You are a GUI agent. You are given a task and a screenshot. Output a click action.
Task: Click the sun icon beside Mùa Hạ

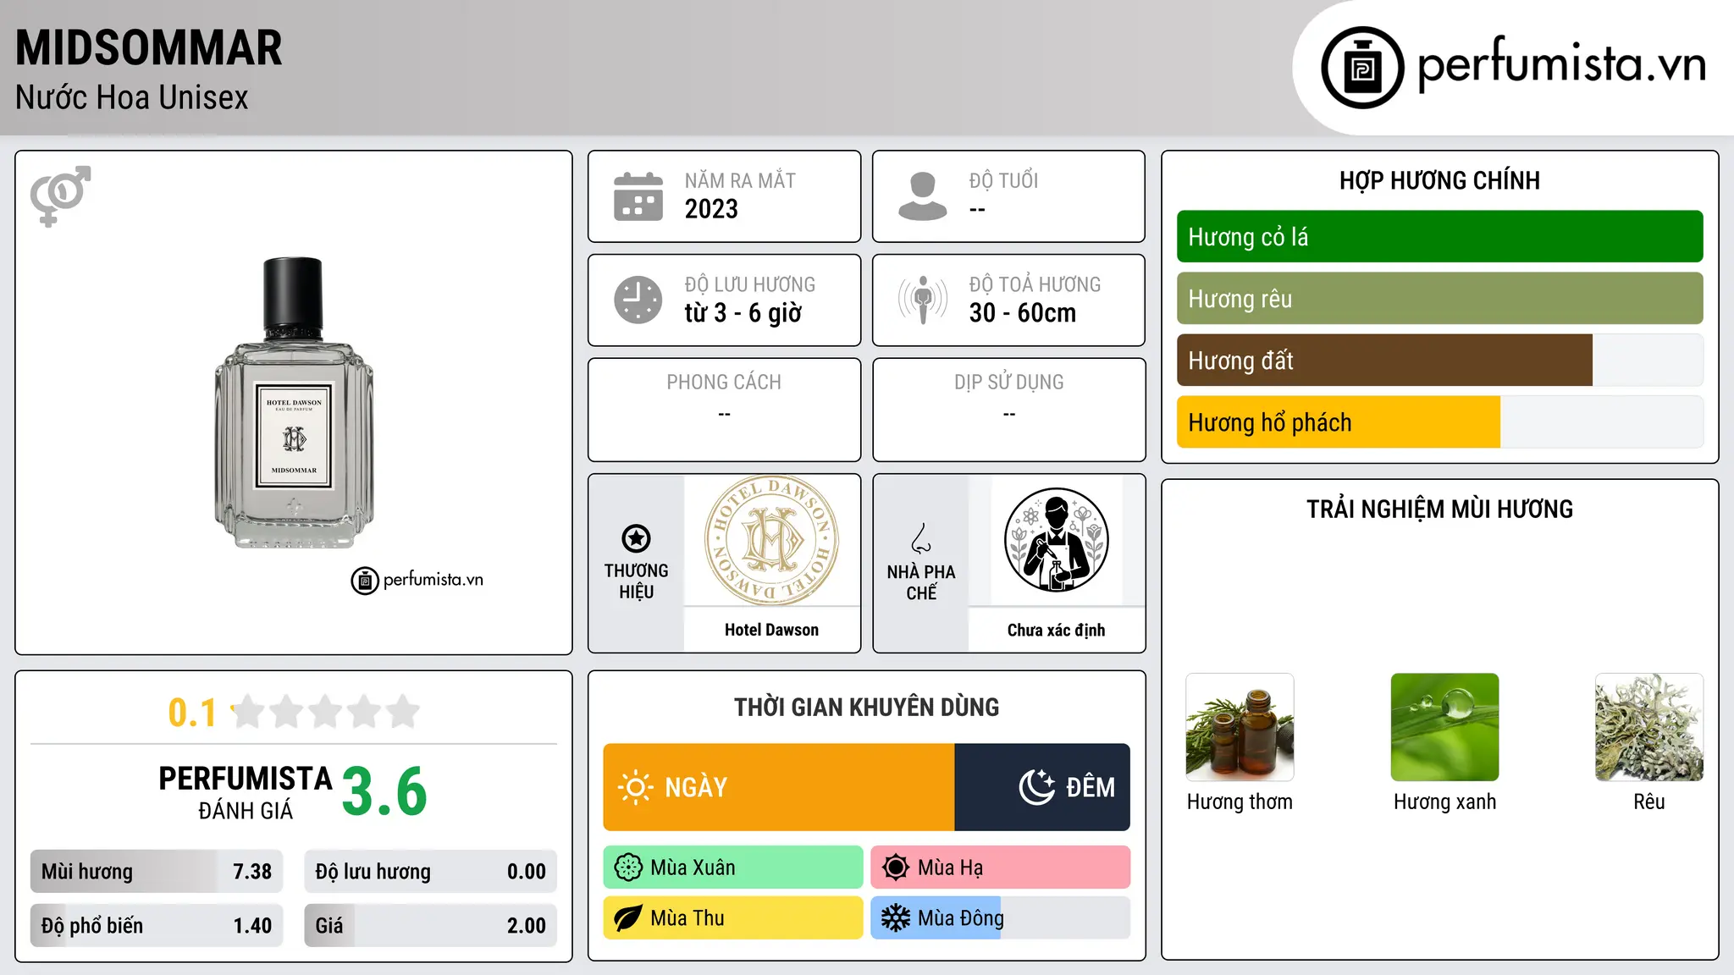point(896,868)
